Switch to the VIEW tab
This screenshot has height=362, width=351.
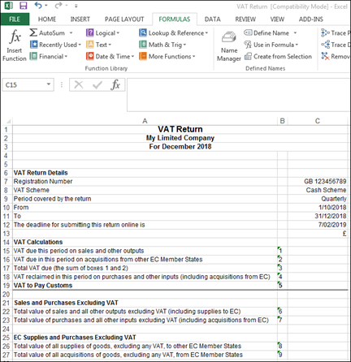point(277,19)
